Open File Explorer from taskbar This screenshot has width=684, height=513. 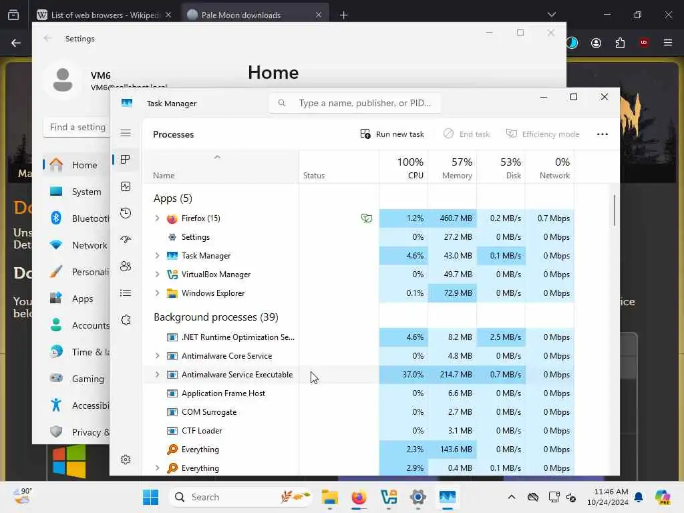(x=330, y=497)
